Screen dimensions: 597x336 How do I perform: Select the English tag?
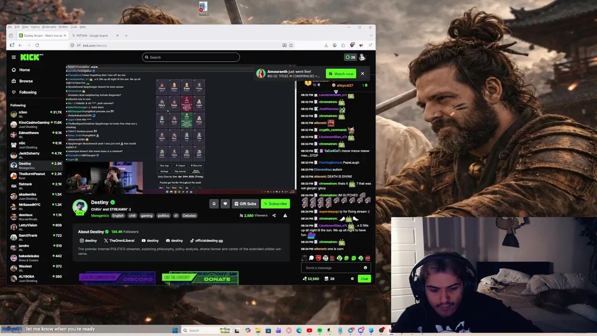point(118,216)
